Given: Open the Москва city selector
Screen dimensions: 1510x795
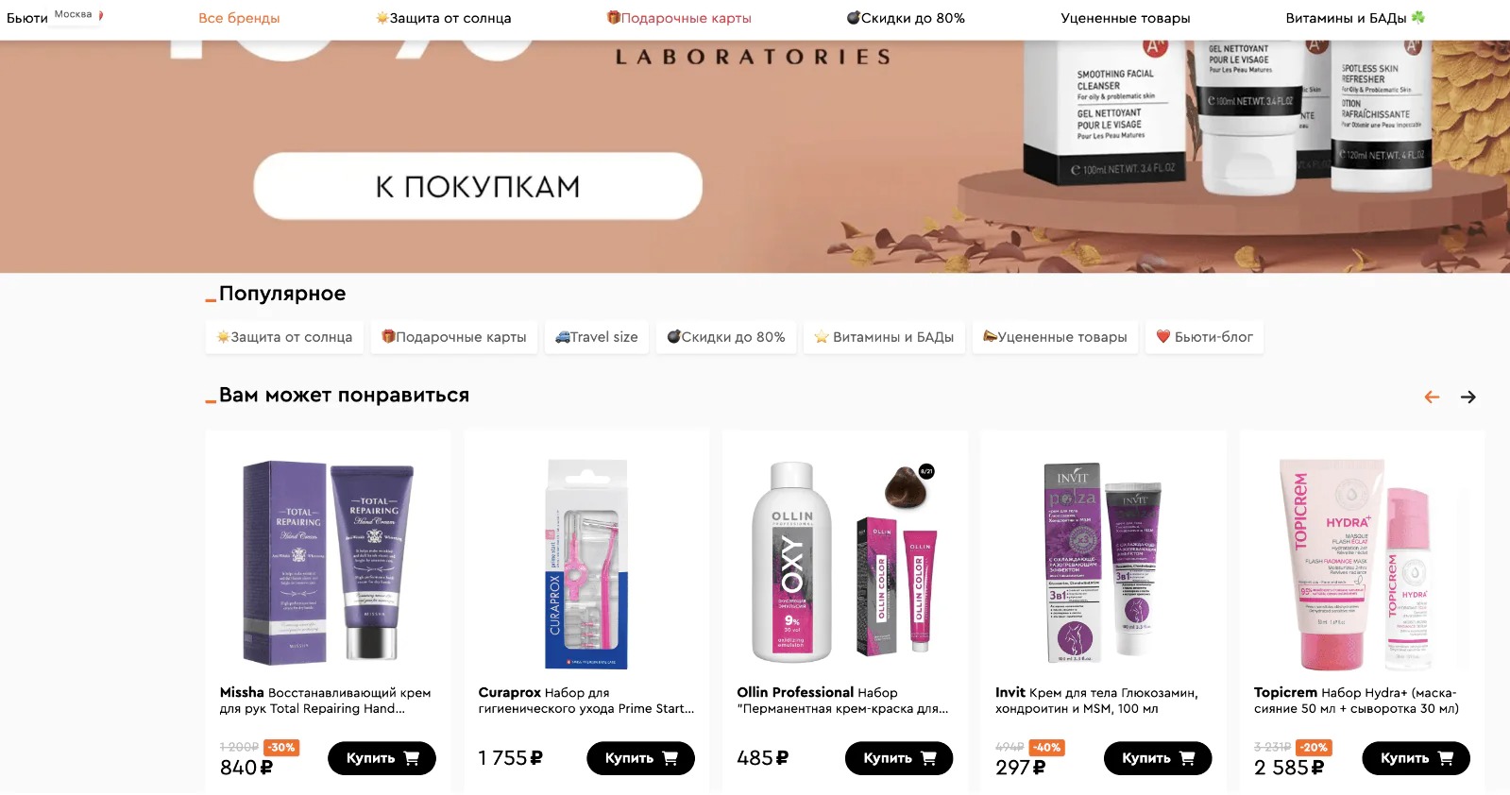Looking at the screenshot, I should pyautogui.click(x=74, y=14).
